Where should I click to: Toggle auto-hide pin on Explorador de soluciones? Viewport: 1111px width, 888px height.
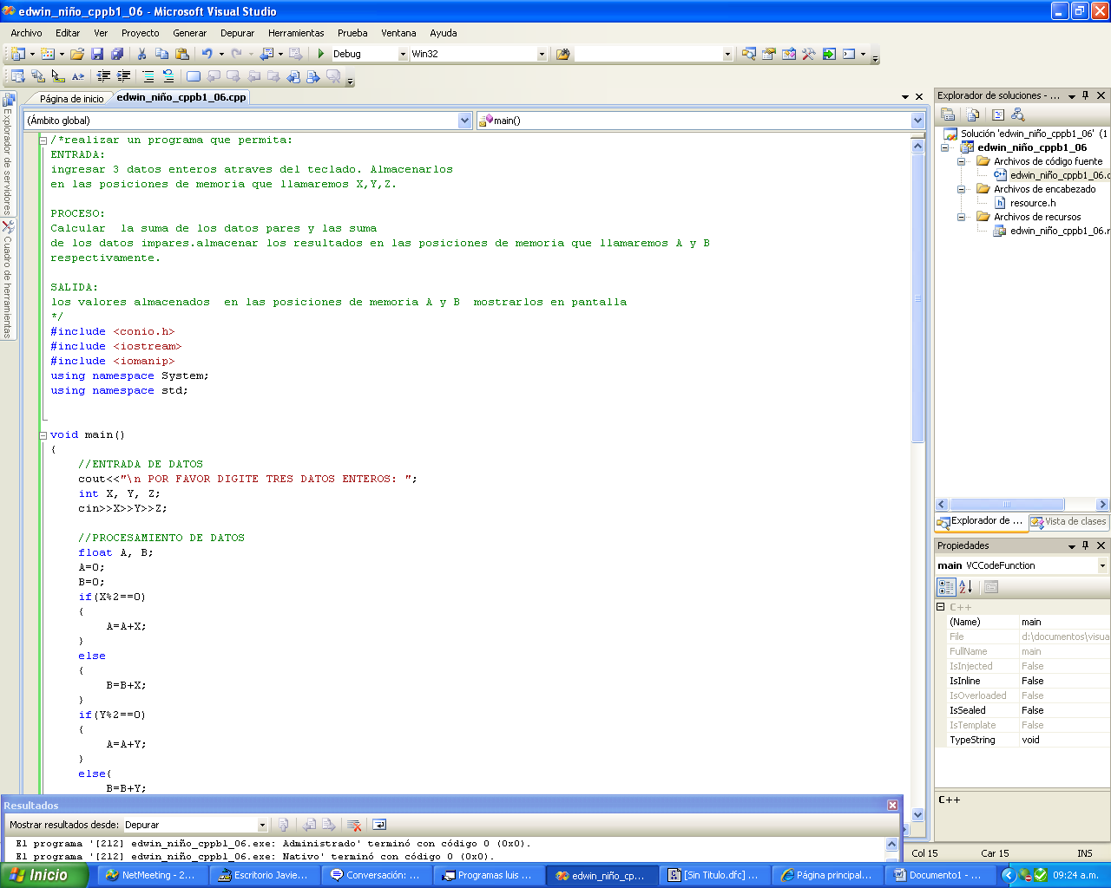tap(1086, 95)
